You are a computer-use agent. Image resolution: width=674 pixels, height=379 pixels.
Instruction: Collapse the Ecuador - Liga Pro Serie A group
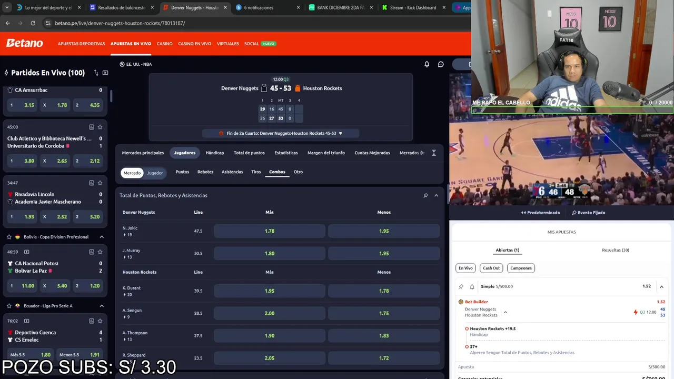102,306
